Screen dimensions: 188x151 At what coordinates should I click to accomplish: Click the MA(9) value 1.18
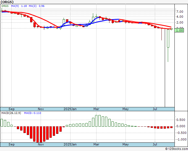(x=24, y=6)
